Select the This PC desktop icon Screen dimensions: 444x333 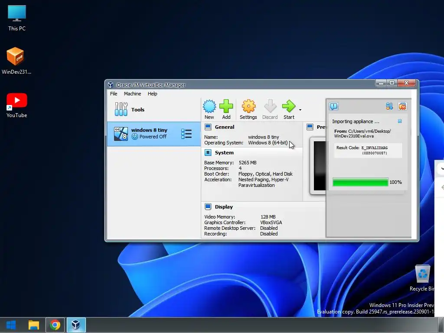pos(17,18)
